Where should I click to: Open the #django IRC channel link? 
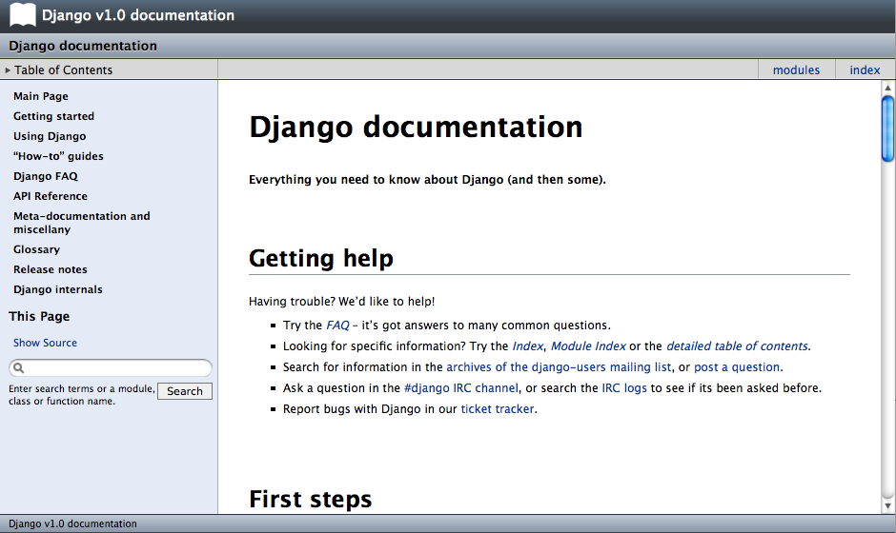tap(461, 388)
